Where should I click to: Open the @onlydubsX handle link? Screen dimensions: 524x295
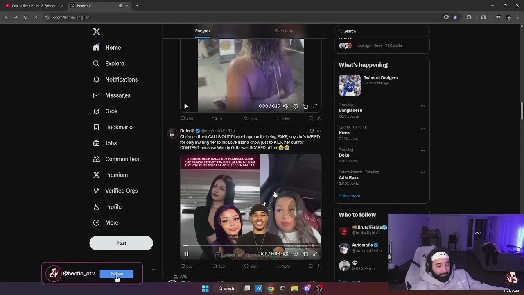coord(213,131)
